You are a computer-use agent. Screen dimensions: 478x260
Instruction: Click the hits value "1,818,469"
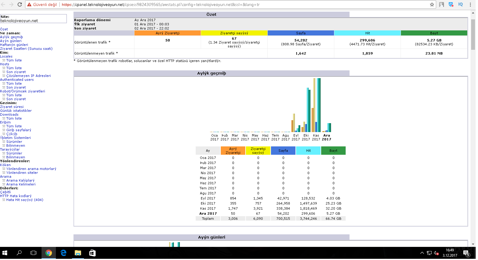[308, 208]
